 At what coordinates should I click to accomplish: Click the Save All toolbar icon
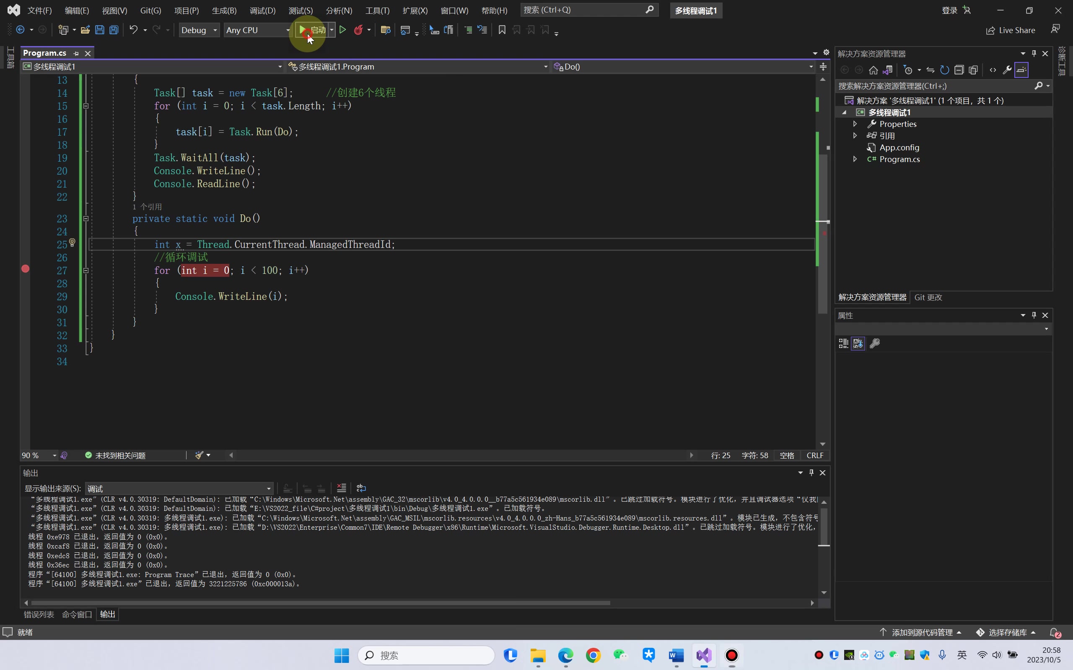[x=114, y=30]
